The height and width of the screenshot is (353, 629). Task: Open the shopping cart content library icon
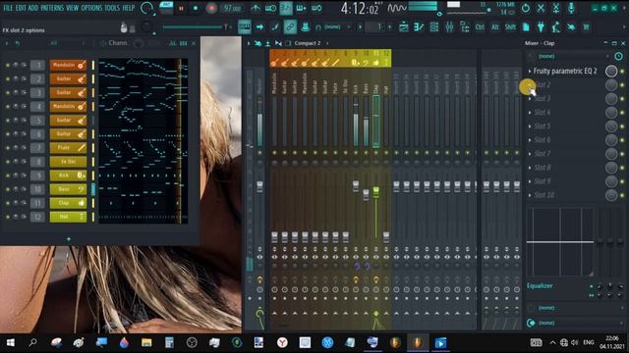click(x=586, y=26)
